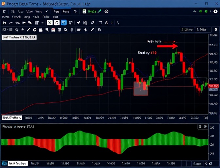Click the checkmark icon in toolbar

click(x=79, y=23)
